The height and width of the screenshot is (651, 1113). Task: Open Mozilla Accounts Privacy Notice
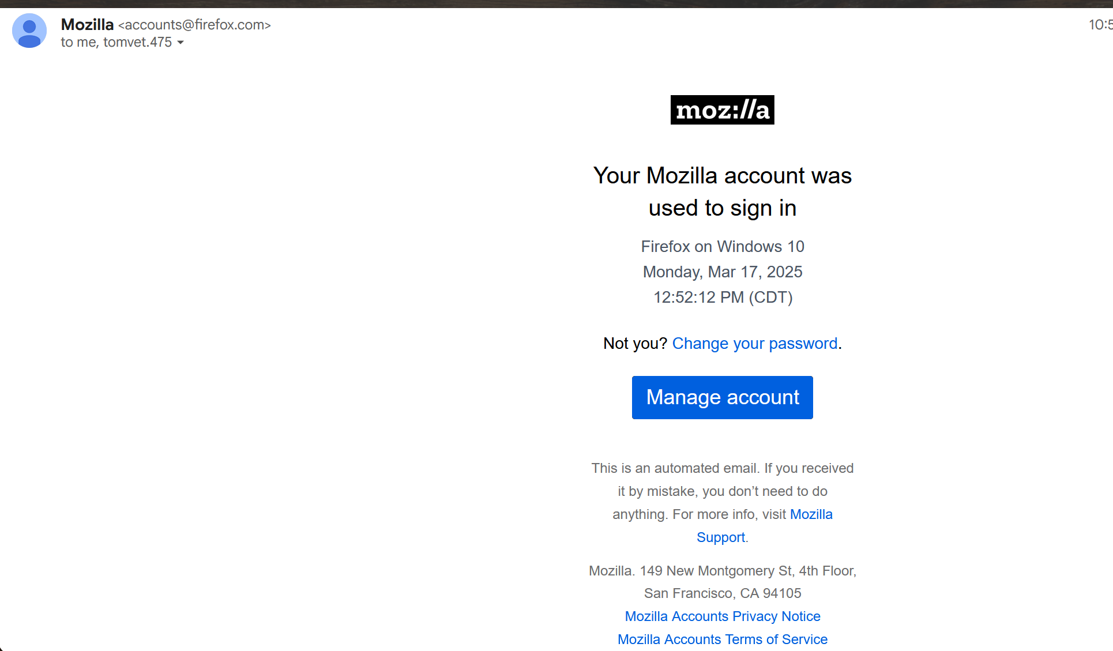point(722,616)
